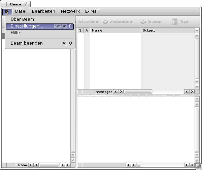Open Hilfe from the Beam menu

click(x=15, y=33)
